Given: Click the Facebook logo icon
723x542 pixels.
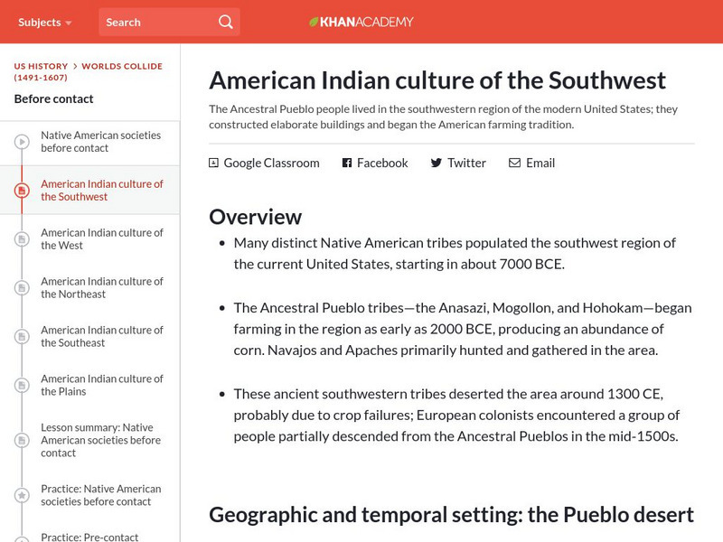Looking at the screenshot, I should click(x=347, y=164).
